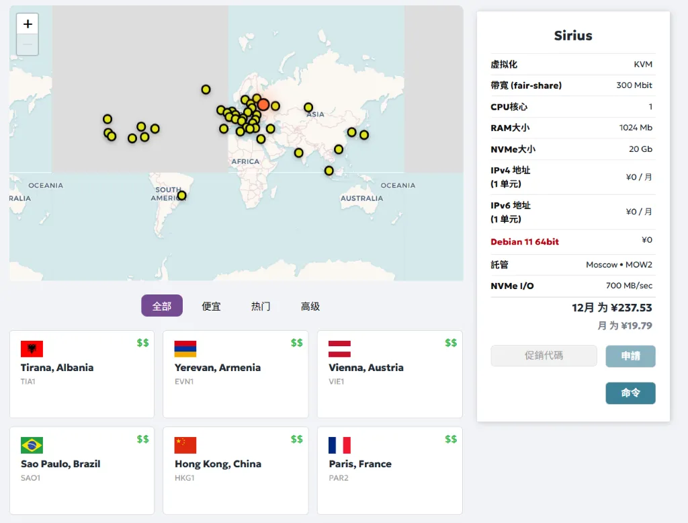The height and width of the screenshot is (523, 688).
Task: Click the Brazil flag icon
Action: [32, 445]
